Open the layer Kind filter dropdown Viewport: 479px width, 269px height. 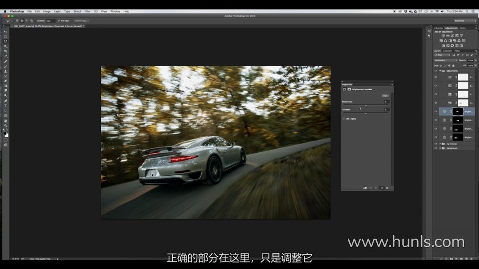(443, 55)
